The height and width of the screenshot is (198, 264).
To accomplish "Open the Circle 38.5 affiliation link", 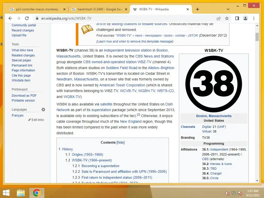I will 214,178.
